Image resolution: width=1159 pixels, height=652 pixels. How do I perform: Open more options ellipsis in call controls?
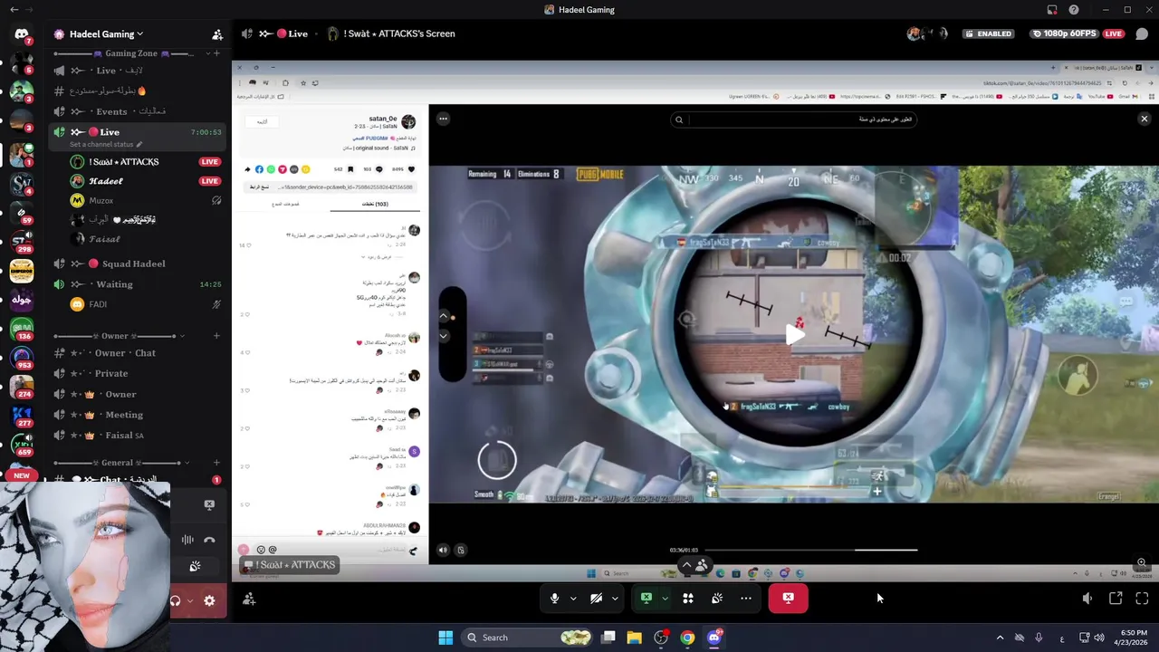tap(746, 599)
